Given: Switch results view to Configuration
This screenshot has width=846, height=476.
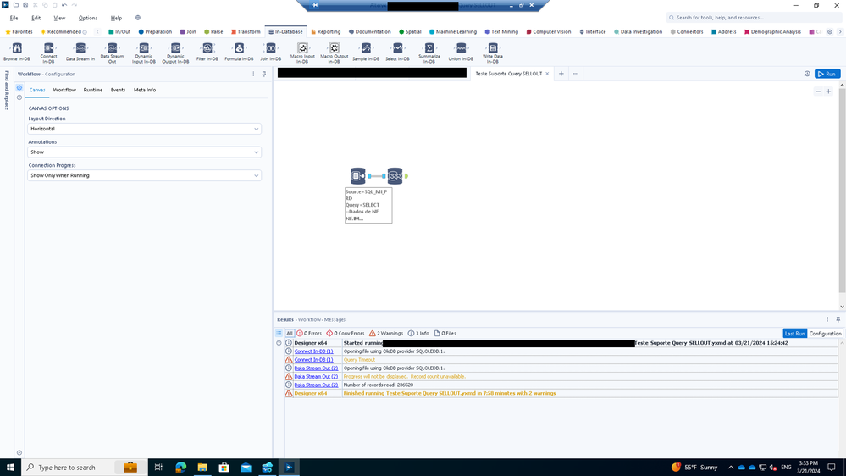Looking at the screenshot, I should (x=825, y=334).
